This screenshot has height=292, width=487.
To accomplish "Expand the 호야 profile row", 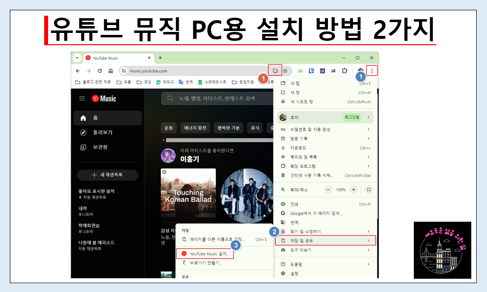I will 325,117.
